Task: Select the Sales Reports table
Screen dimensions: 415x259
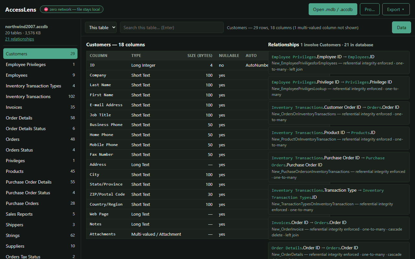Action: (40, 214)
